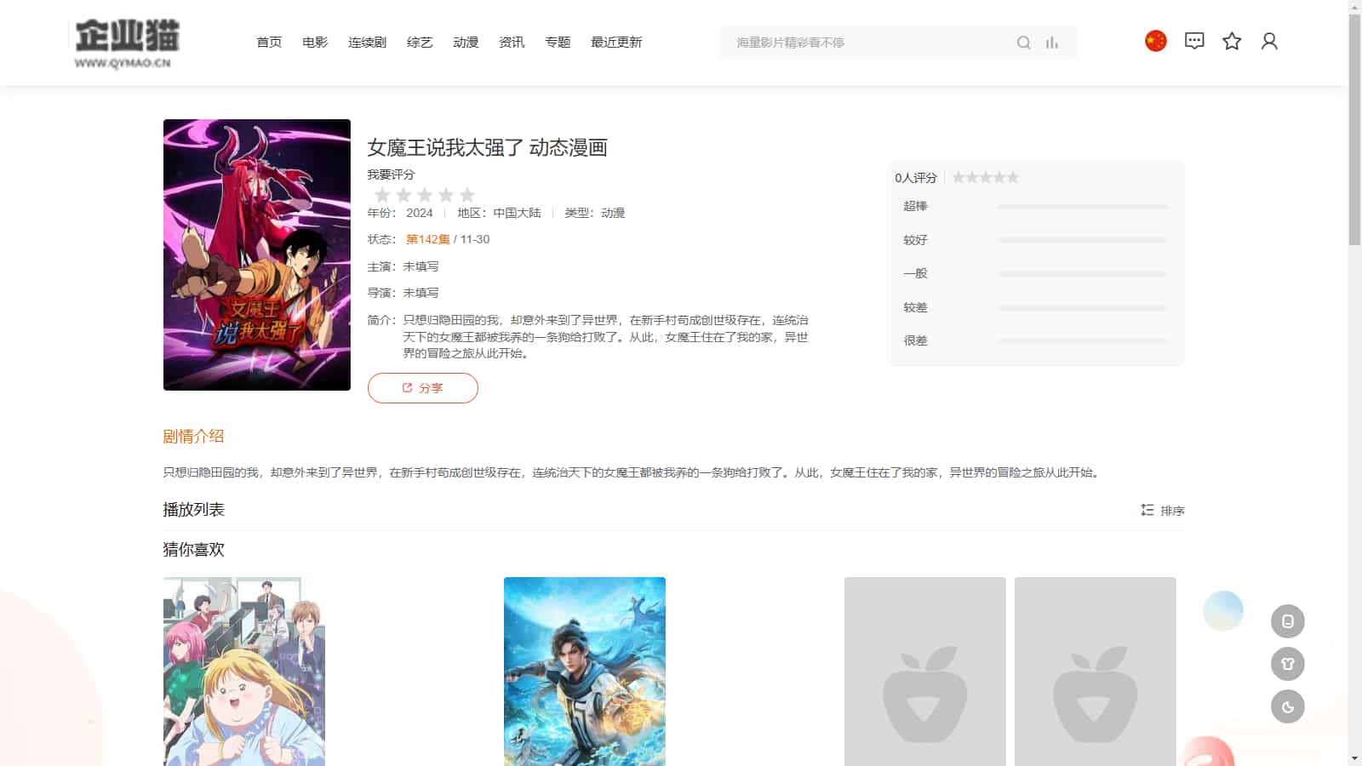Screen dimensions: 1362x766
Task: Click the 超棒 rating bar
Action: (x=1083, y=207)
